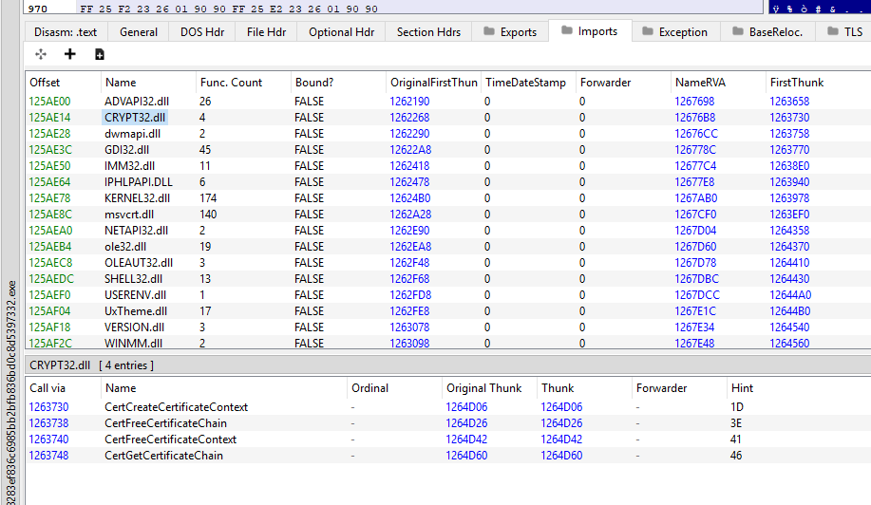
Task: Follow Original Thunk address 1264D26
Action: [x=466, y=423]
